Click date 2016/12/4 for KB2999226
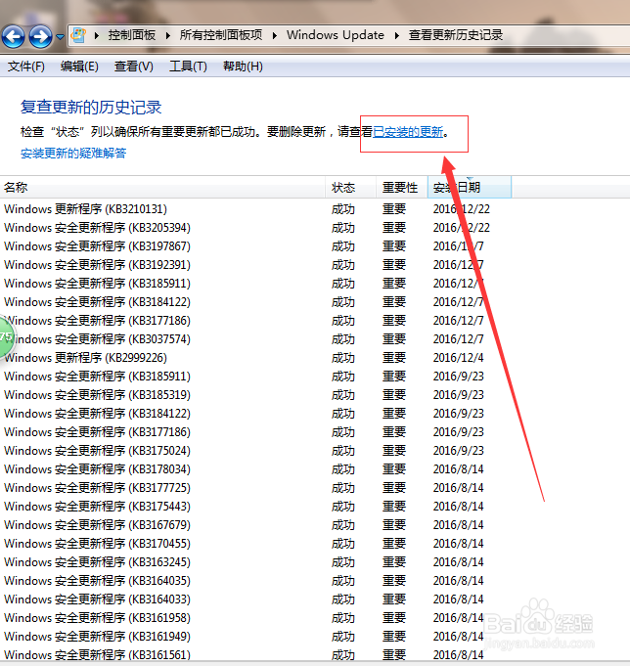Screen dimensions: 630x666 click(459, 358)
